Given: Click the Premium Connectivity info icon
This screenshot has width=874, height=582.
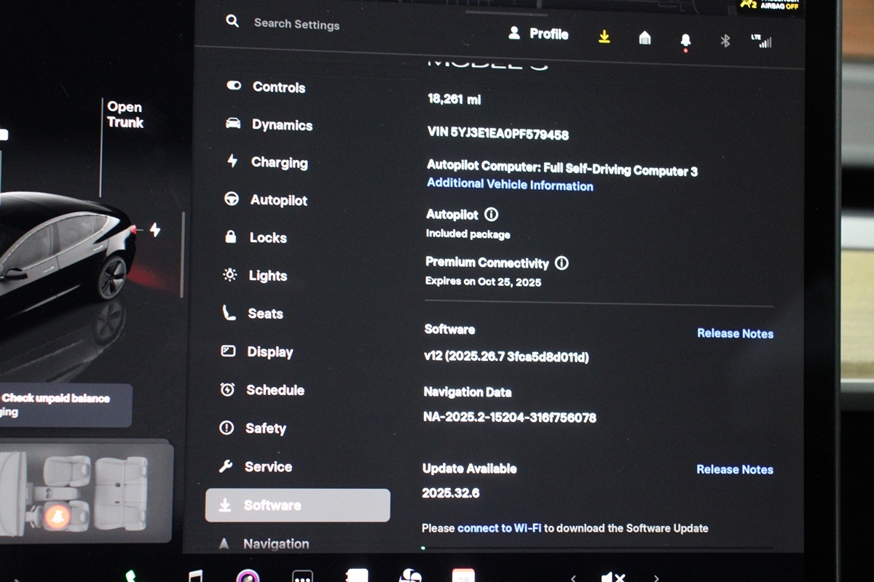Looking at the screenshot, I should coord(562,263).
